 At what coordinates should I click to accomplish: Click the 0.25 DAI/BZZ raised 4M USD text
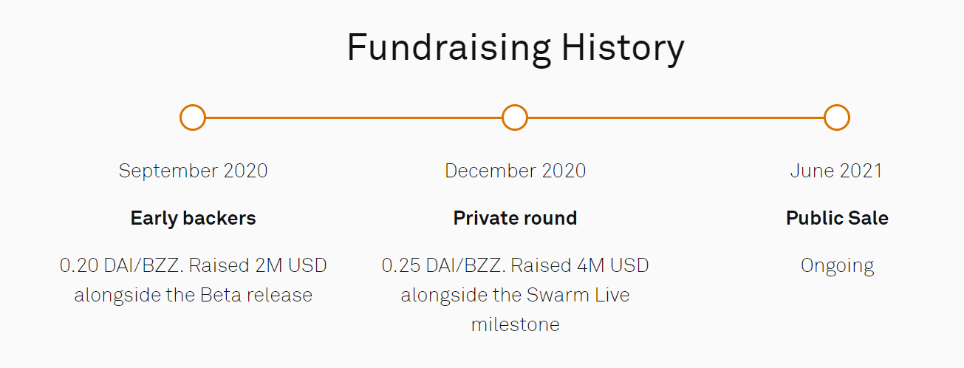(x=515, y=265)
